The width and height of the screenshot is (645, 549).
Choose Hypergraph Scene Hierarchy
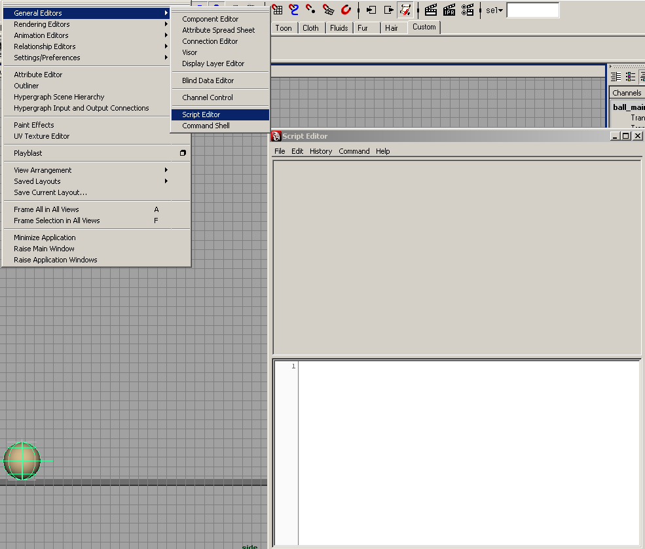tap(86, 97)
